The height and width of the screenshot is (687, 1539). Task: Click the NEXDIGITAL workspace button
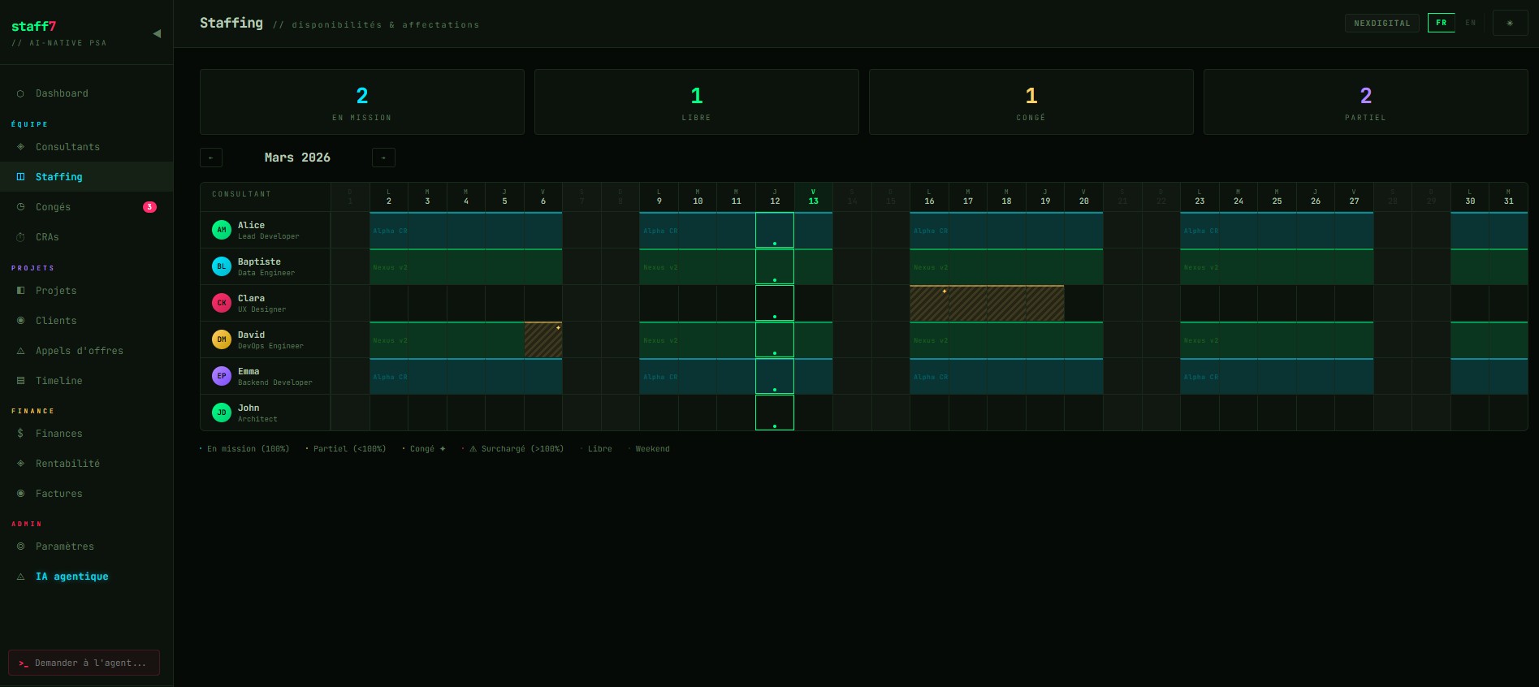pos(1382,23)
